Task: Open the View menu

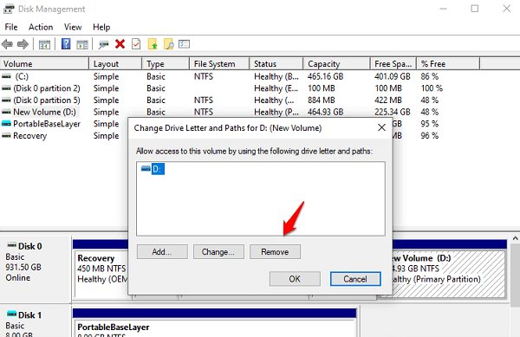Action: [73, 27]
